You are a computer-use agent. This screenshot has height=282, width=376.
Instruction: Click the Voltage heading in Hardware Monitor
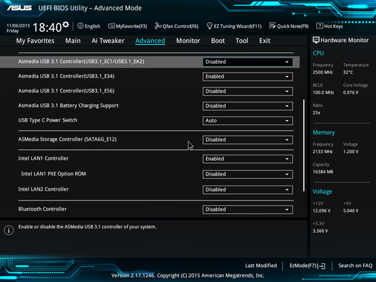322,192
